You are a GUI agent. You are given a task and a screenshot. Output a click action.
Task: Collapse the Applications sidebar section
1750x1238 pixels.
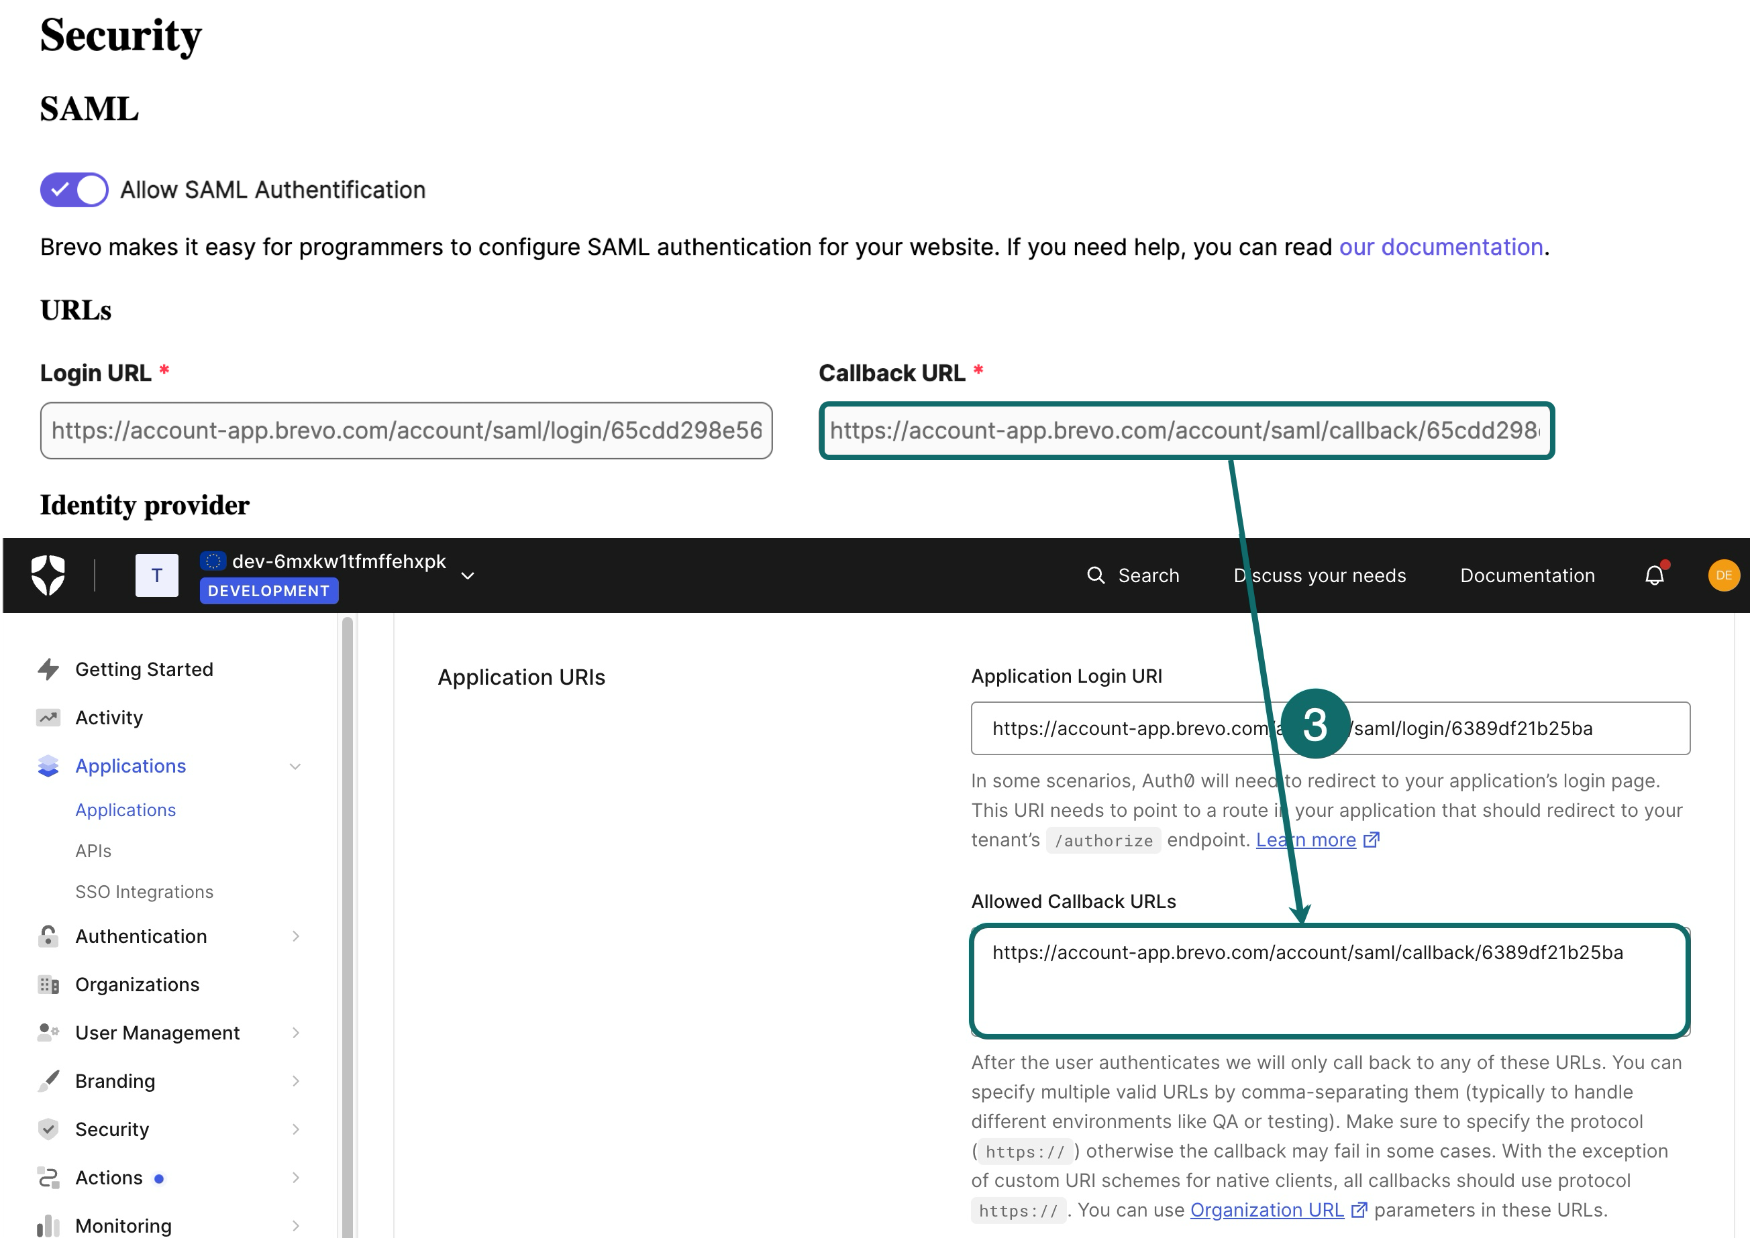[296, 766]
